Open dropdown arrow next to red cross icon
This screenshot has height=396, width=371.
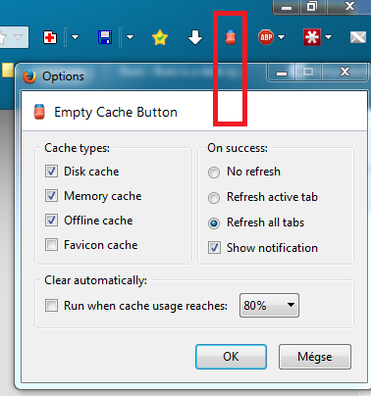[75, 37]
